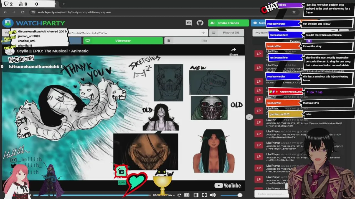The width and height of the screenshot is (355, 199).
Task: Click the File document icon
Action: pos(169,41)
